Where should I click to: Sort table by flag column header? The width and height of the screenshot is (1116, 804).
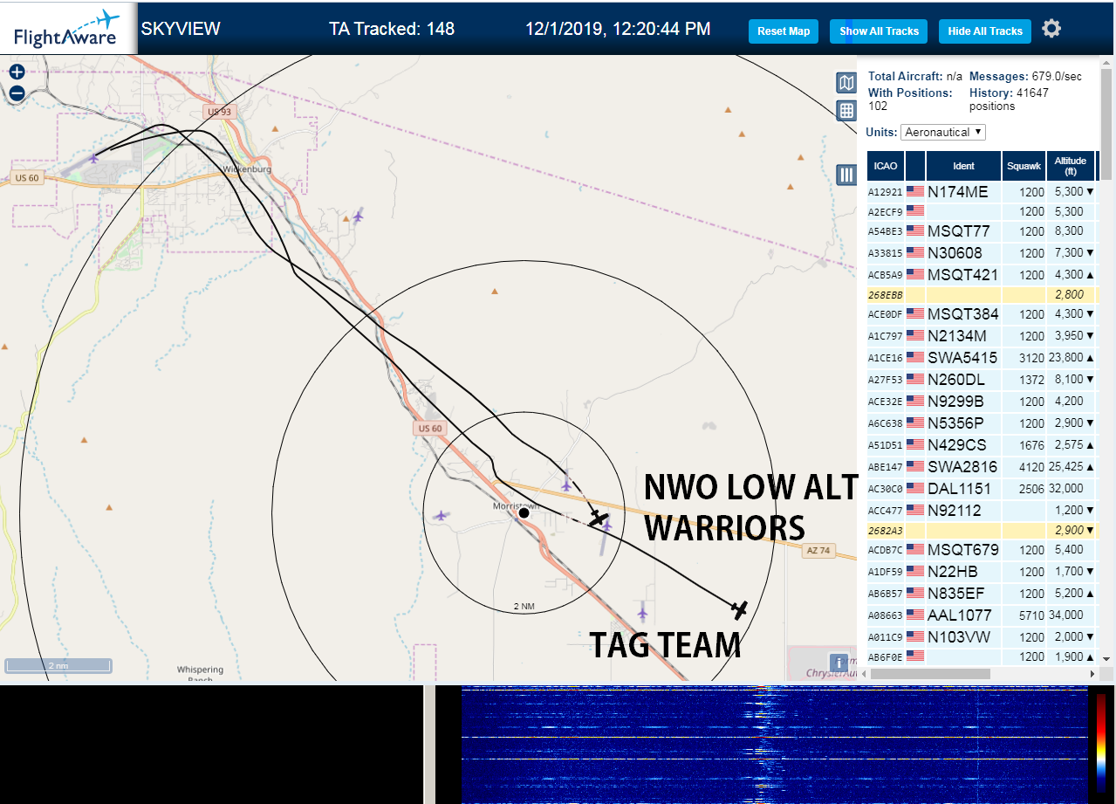pos(914,166)
